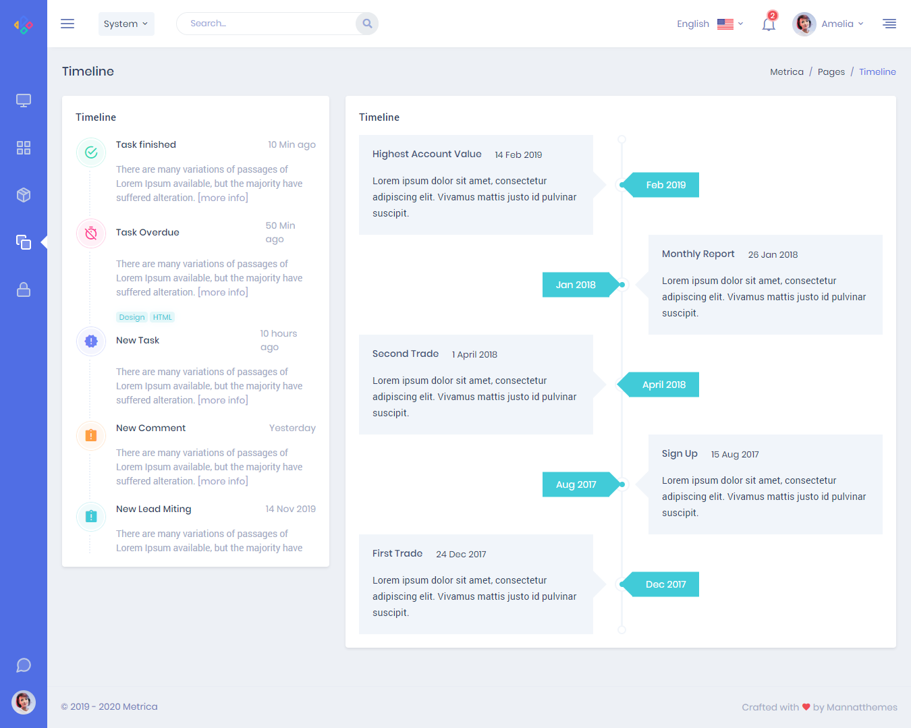Go to Metrica in the breadcrumb
The height and width of the screenshot is (728, 911).
786,72
